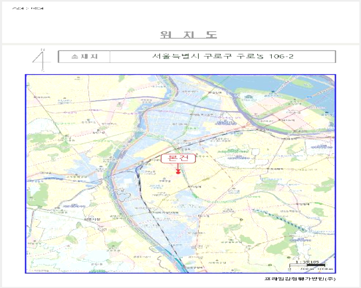Click the appraisal firm name in footer
Viewport: 361px width, 288px height.
[x=300, y=279]
